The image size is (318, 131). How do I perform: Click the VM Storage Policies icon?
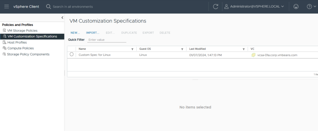tap(4, 31)
